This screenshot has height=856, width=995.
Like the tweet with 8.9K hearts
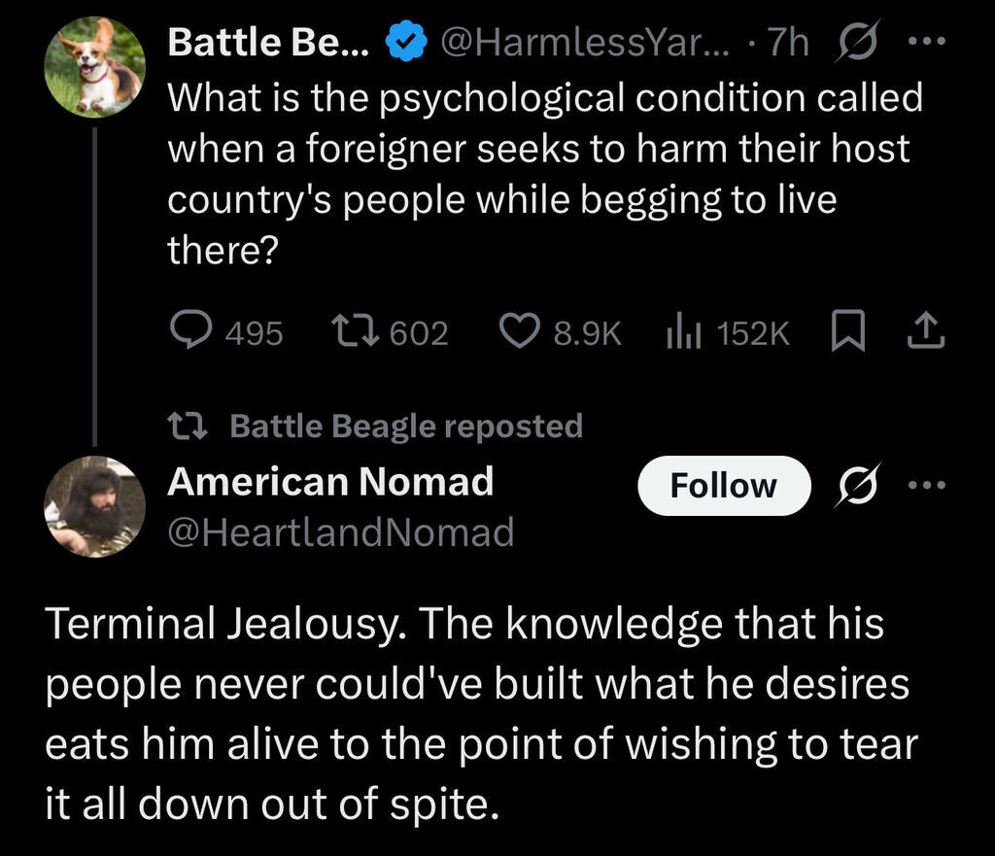(x=518, y=333)
